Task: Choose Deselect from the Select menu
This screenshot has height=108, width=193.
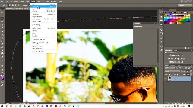Action: pos(43,7)
